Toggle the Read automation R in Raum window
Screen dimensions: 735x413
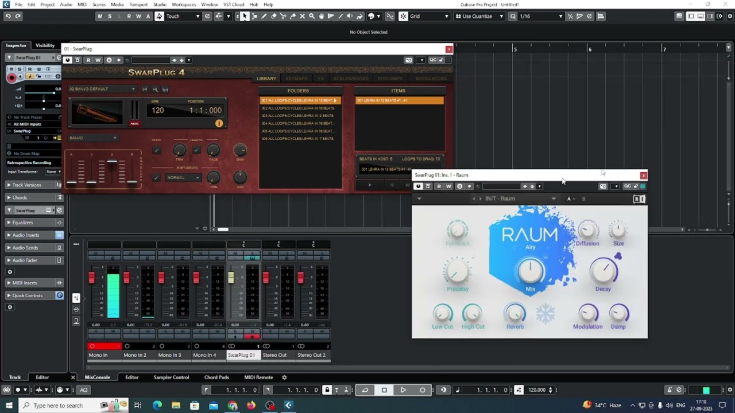click(439, 186)
